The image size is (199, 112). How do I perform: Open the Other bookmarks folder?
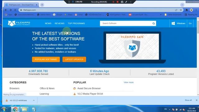click(173, 15)
